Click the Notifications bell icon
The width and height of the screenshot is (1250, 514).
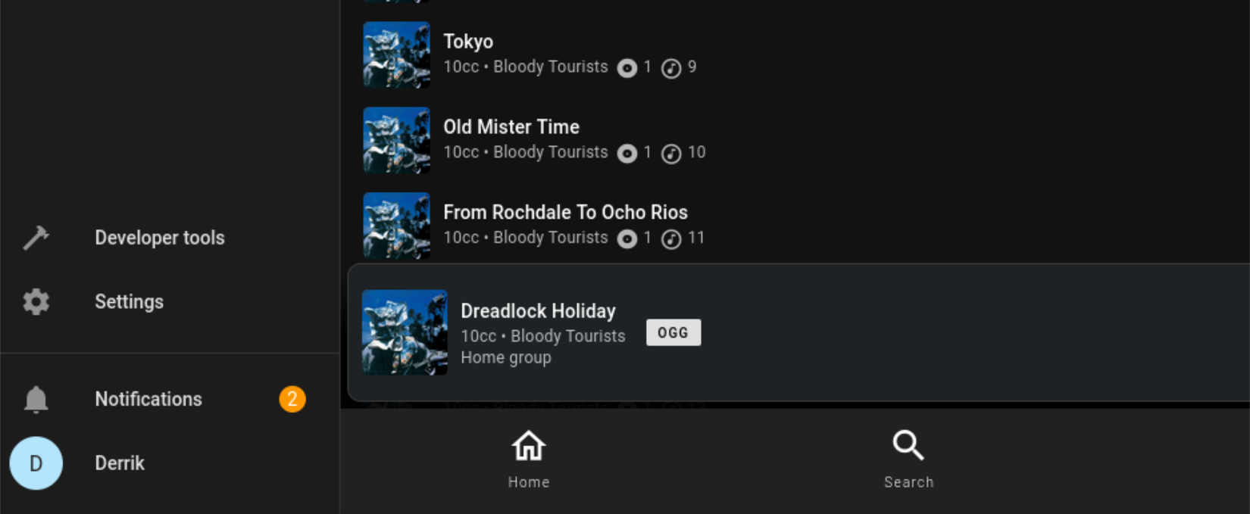tap(36, 399)
